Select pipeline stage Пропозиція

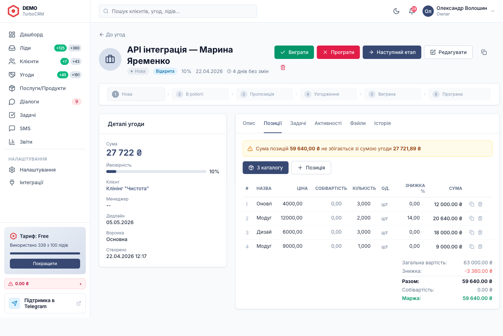(x=264, y=94)
